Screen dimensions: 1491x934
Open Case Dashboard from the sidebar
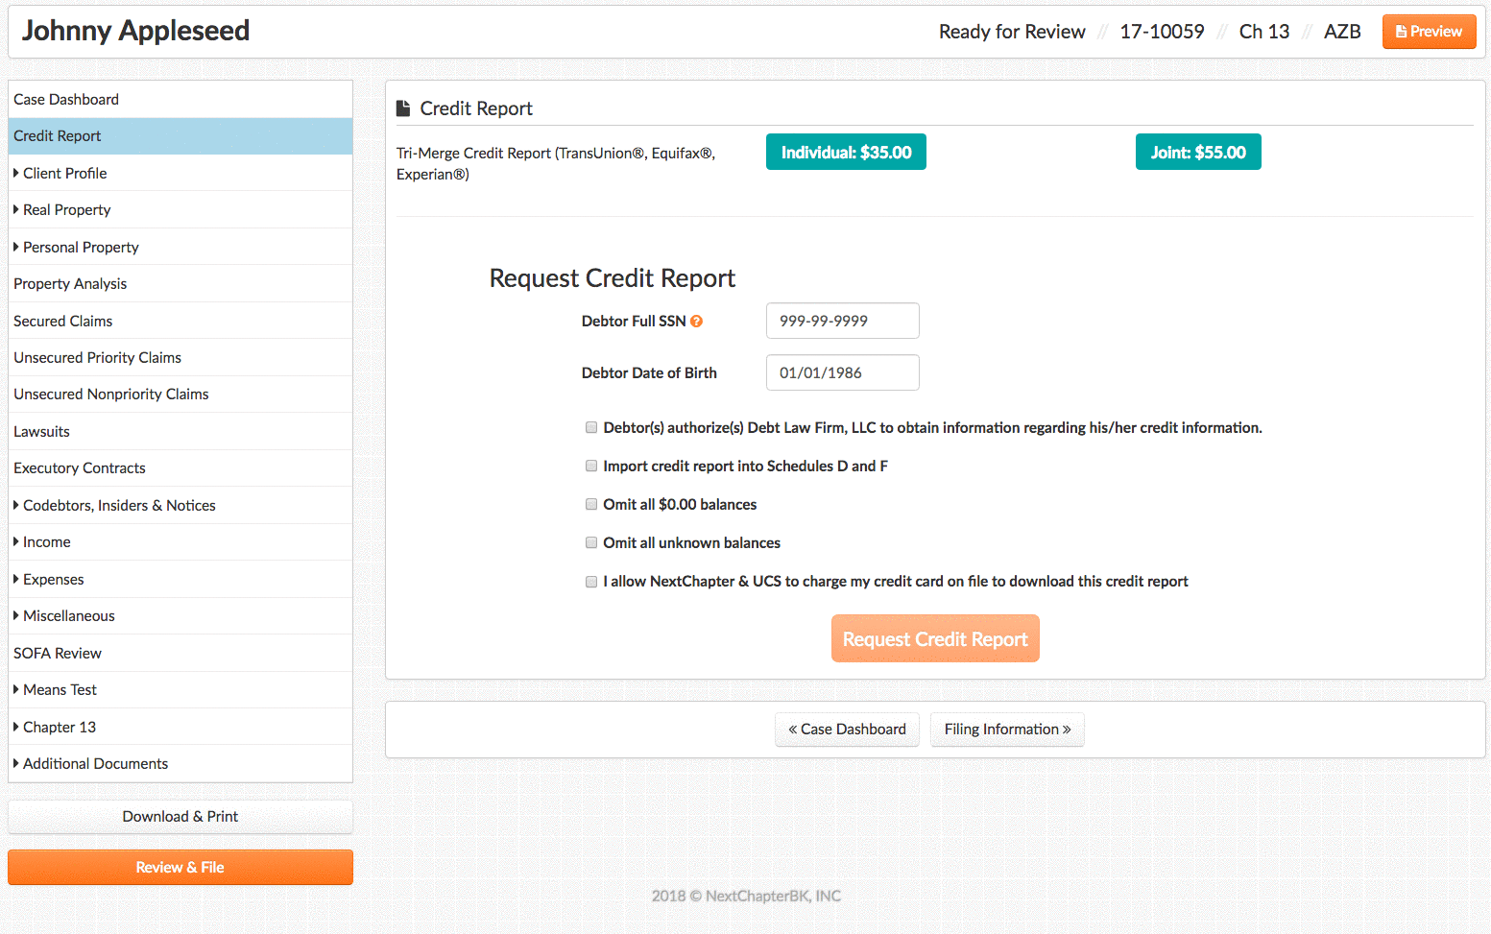click(x=66, y=100)
